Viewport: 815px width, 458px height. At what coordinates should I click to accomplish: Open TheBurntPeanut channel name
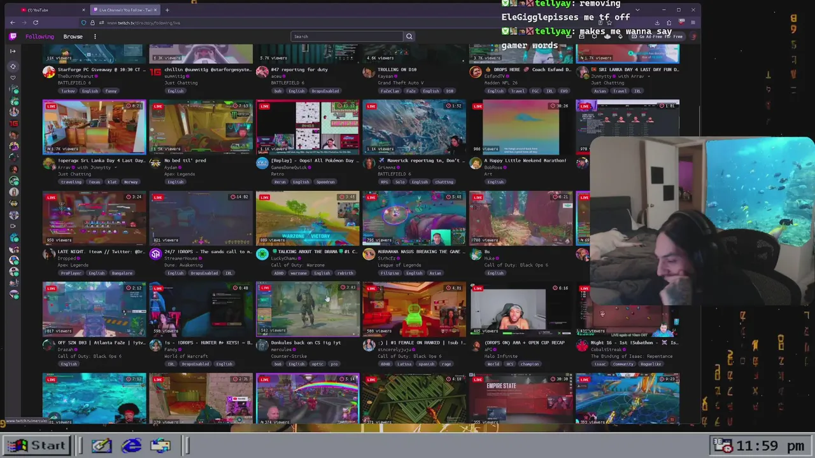tap(76, 76)
